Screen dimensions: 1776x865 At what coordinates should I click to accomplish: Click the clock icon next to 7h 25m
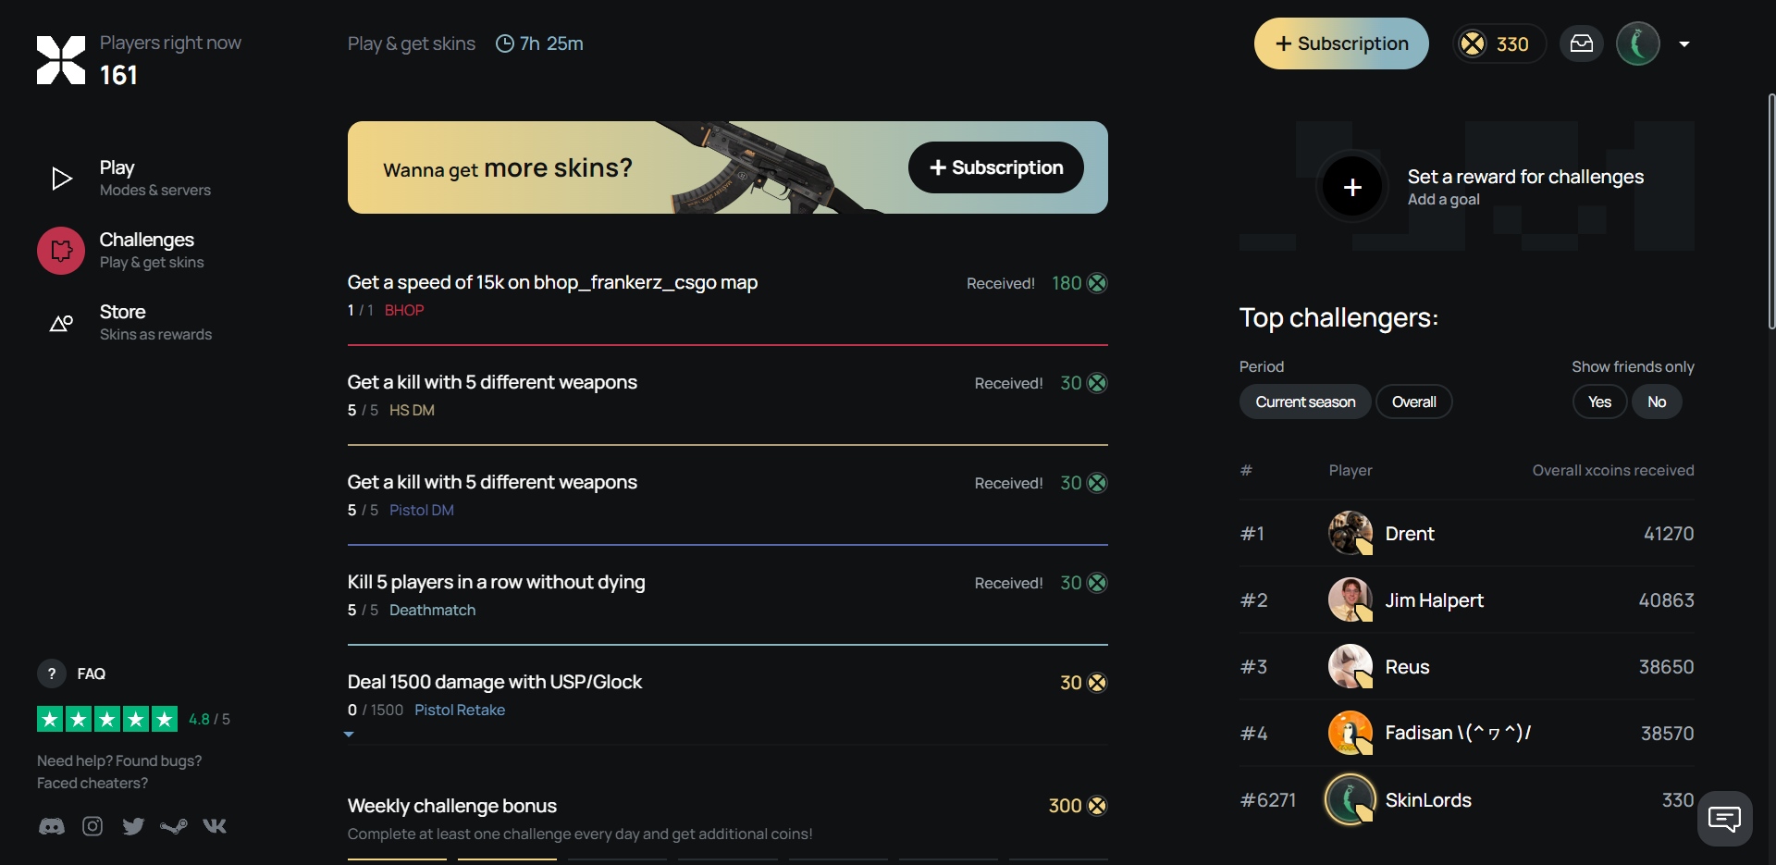(x=505, y=43)
